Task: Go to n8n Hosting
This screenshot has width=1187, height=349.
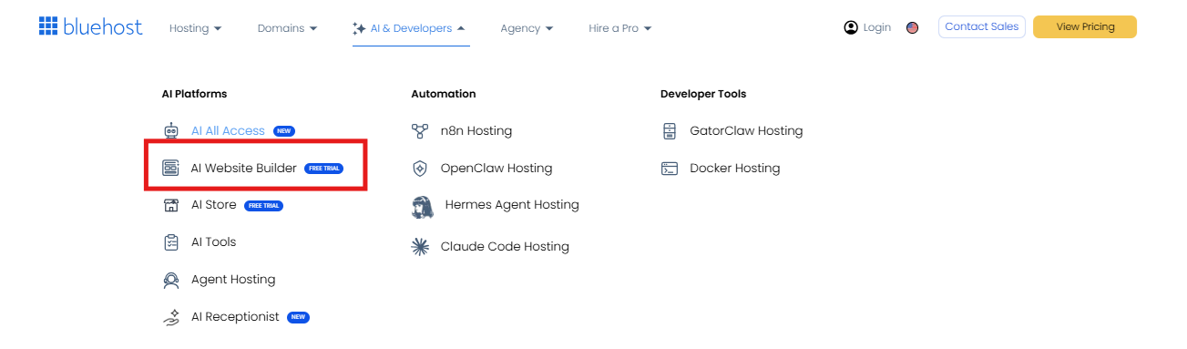Action: point(476,130)
